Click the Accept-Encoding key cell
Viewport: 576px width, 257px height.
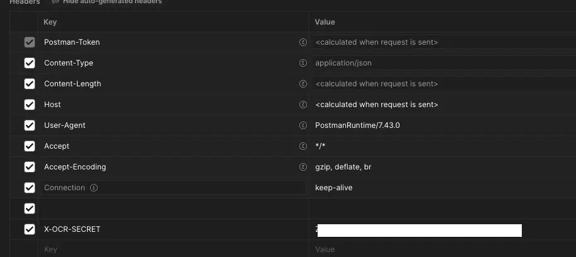click(x=173, y=167)
